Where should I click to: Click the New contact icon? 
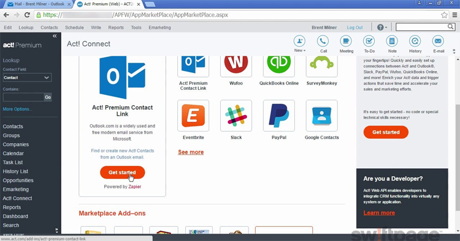tap(299, 41)
